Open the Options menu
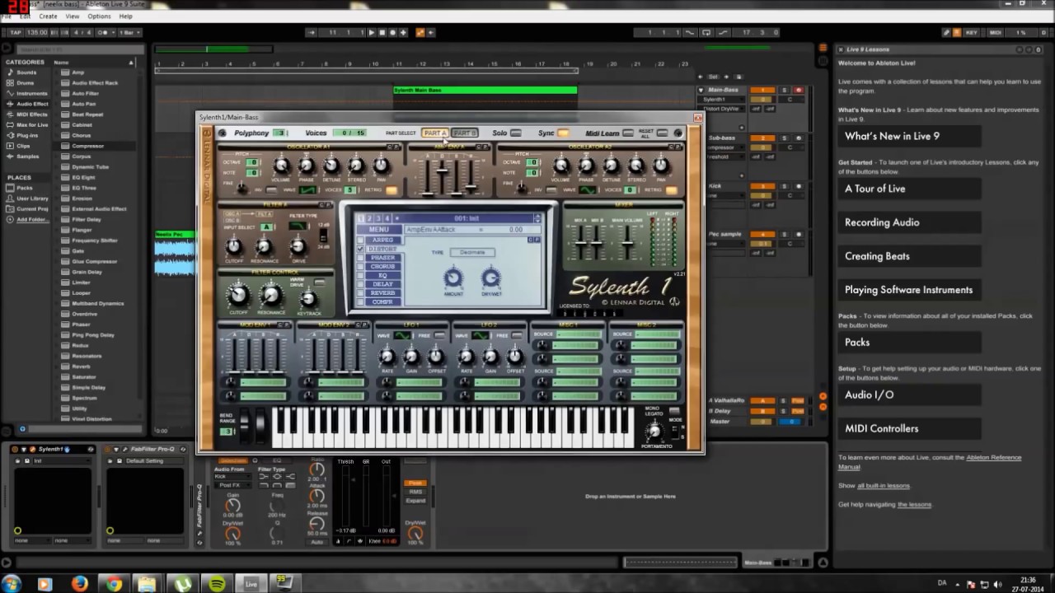The width and height of the screenshot is (1055, 593). click(99, 16)
